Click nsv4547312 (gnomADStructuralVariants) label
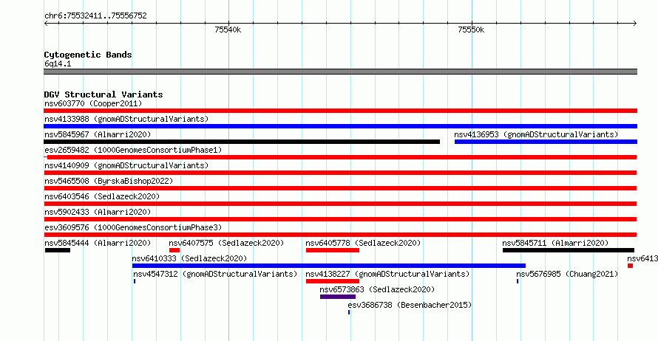The image size is (658, 341). click(215, 274)
